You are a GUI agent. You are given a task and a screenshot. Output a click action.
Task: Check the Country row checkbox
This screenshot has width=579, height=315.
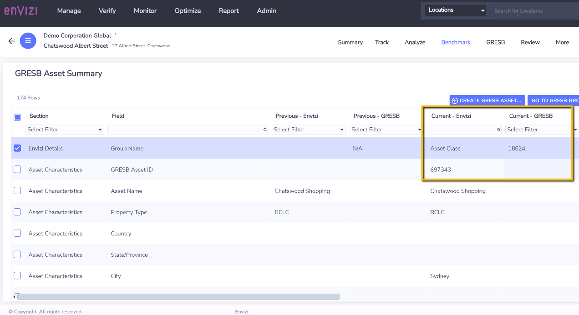point(17,233)
